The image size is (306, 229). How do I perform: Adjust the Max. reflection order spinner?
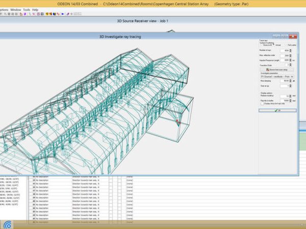pos(291,55)
